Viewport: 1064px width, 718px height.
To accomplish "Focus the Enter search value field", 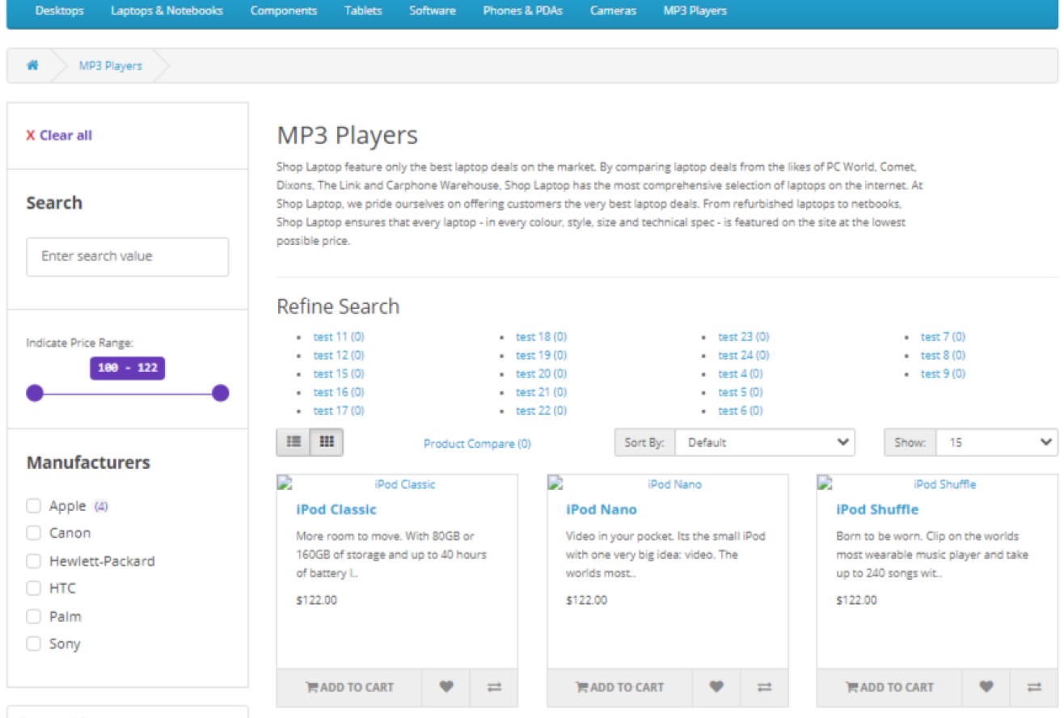I will click(x=128, y=256).
